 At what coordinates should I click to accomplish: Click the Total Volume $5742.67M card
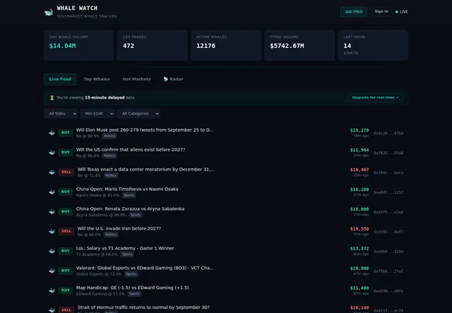point(299,45)
